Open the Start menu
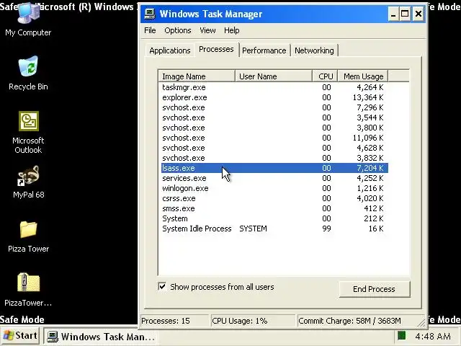Image resolution: width=461 pixels, height=346 pixels. tap(20, 336)
